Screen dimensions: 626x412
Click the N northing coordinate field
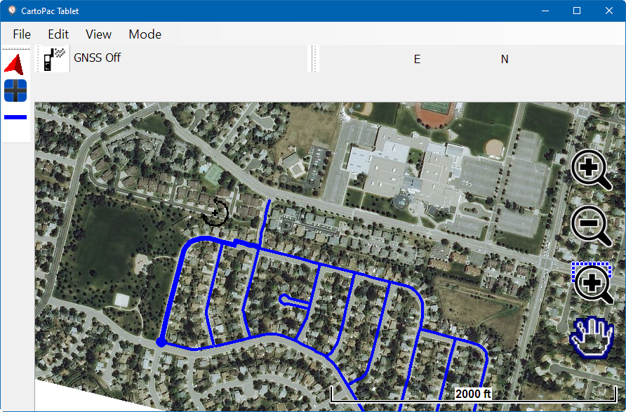pyautogui.click(x=505, y=60)
